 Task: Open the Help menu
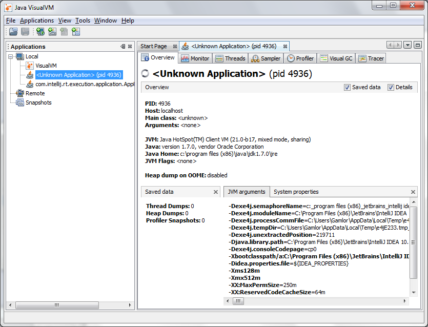(128, 21)
